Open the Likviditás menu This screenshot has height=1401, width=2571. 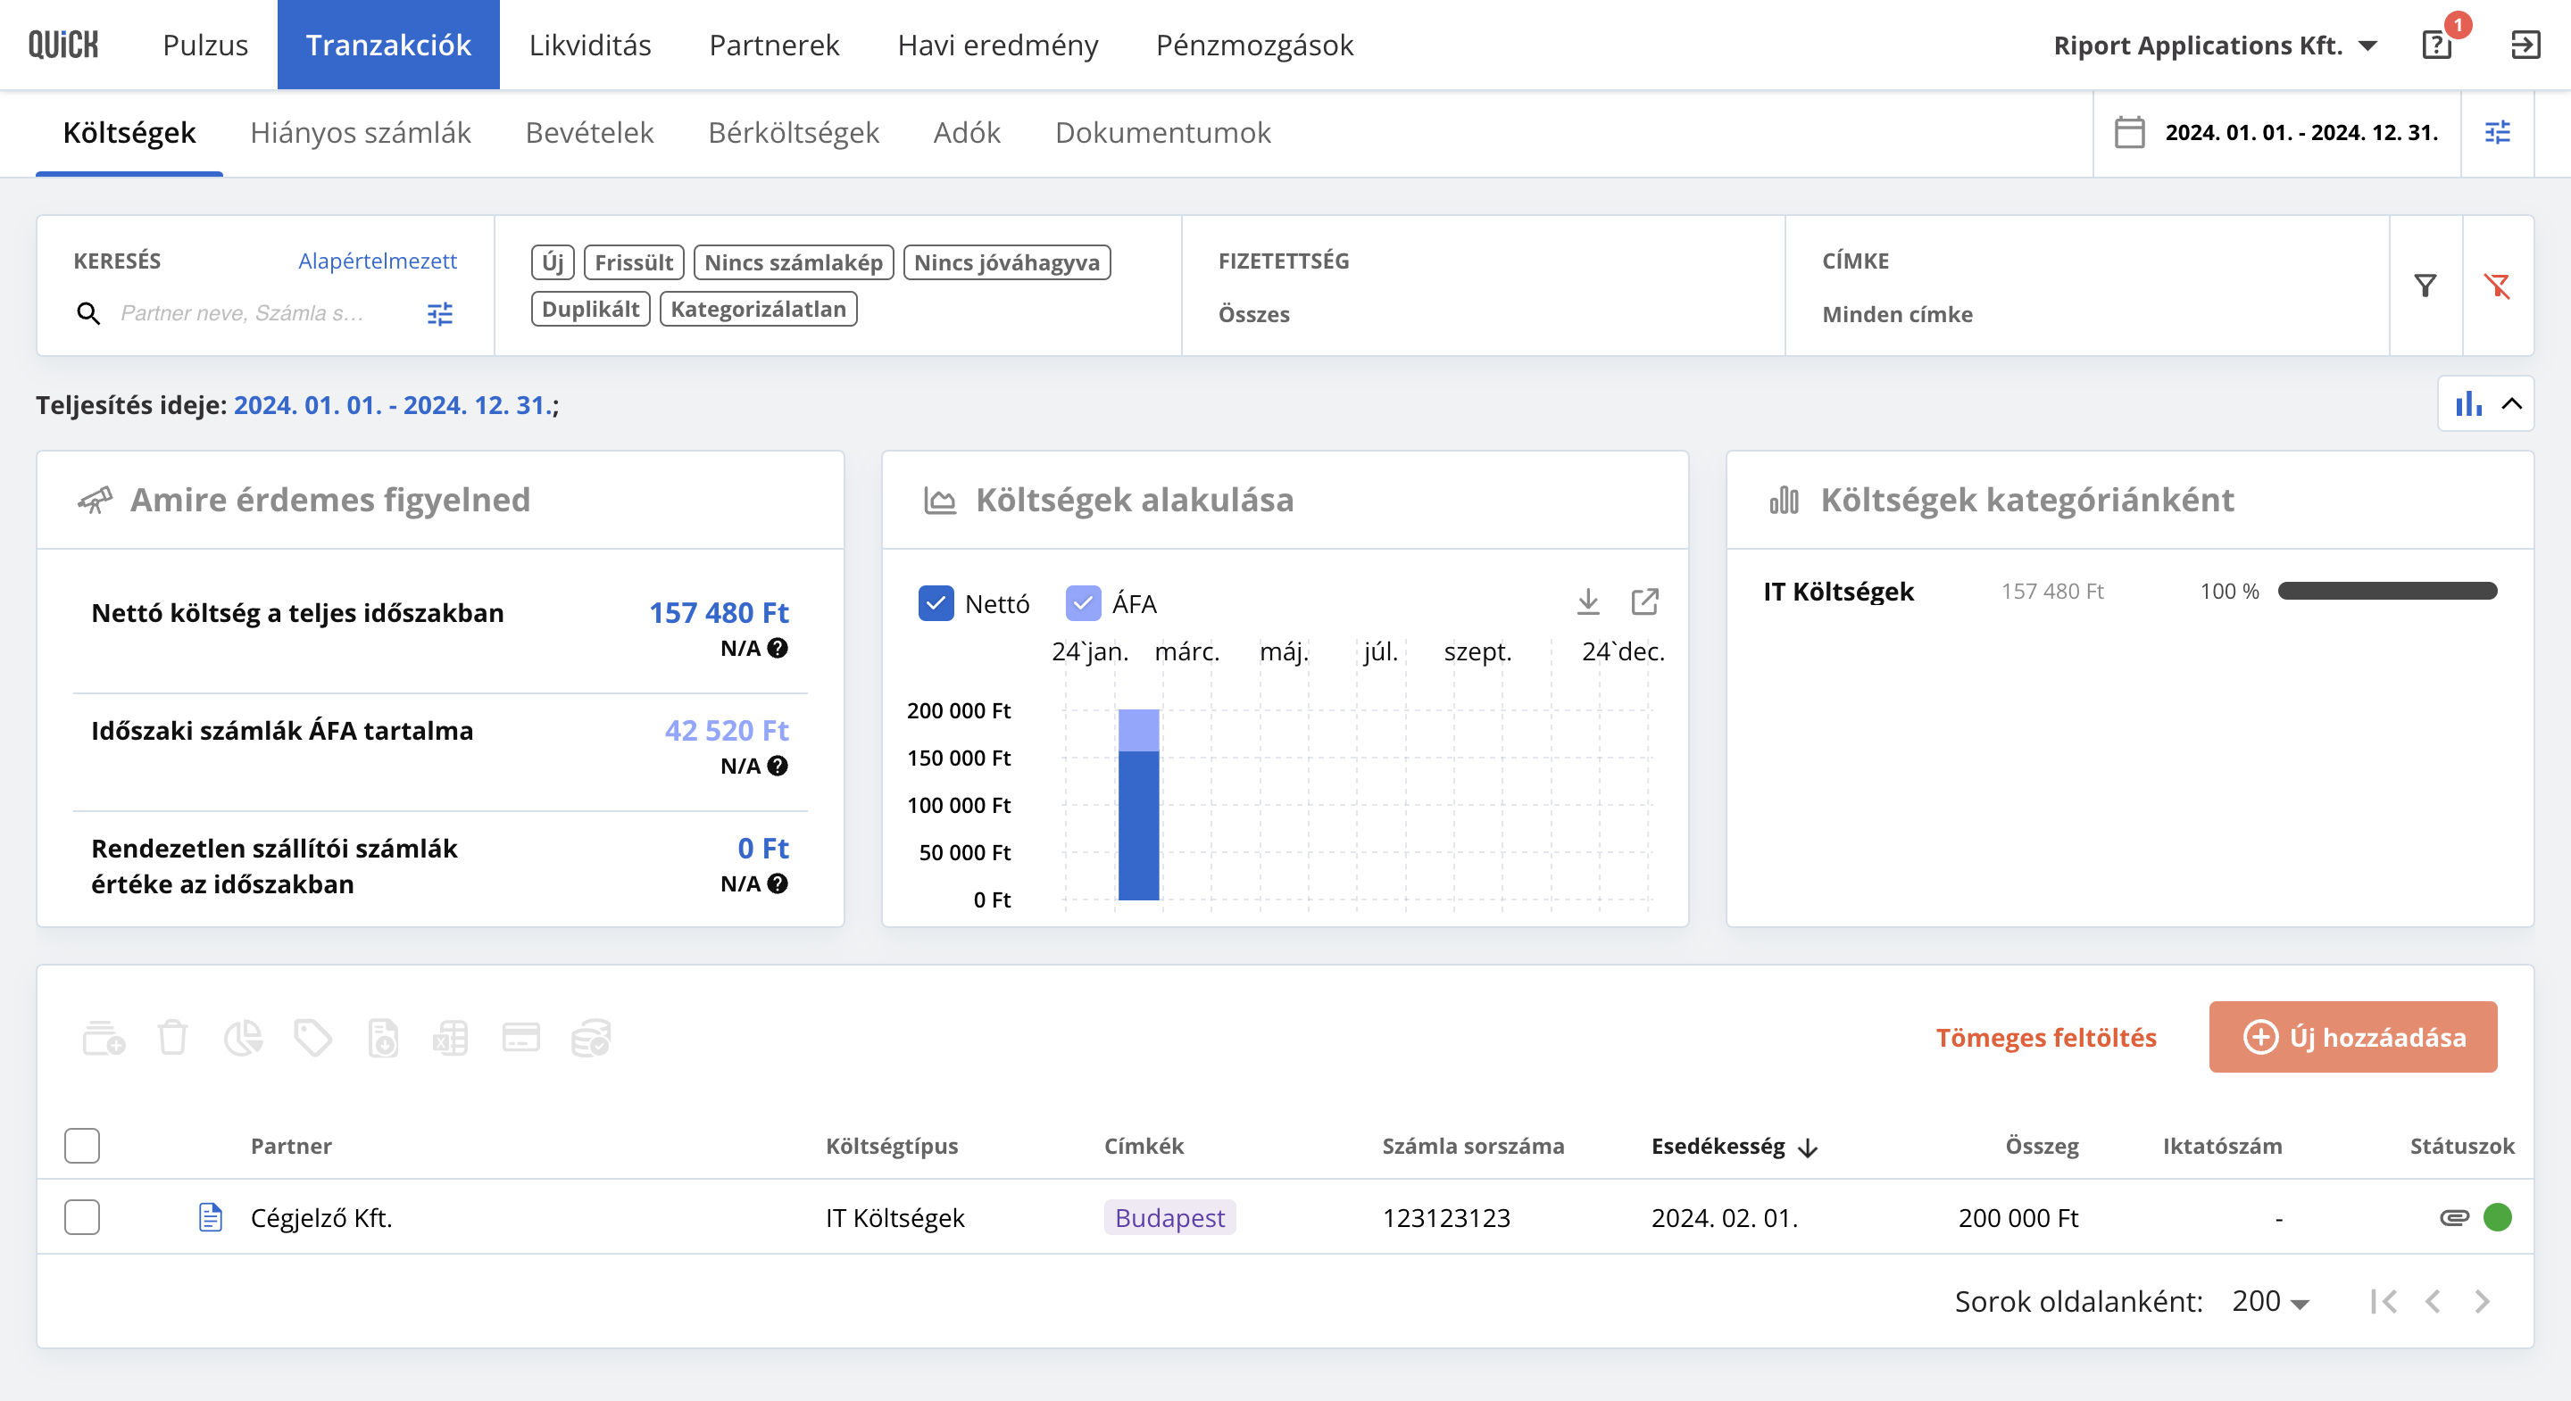point(590,45)
